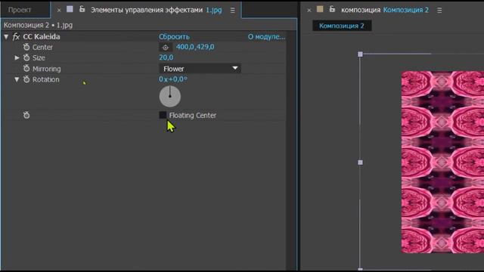Image resolution: width=484 pixels, height=272 pixels.
Task: Click Сбросить to reset CC Kaleida
Action: point(174,37)
